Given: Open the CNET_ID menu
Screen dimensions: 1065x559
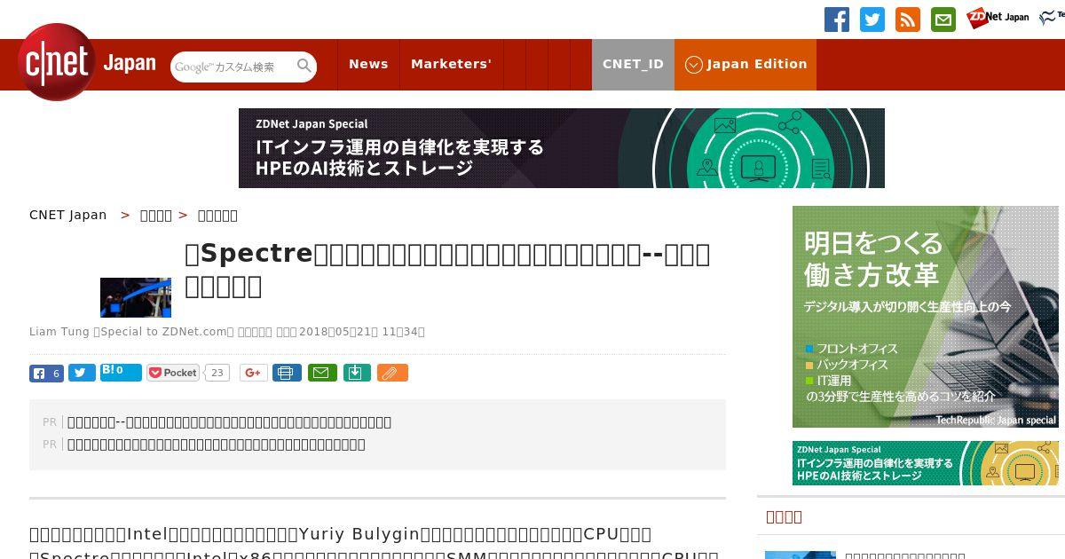Looking at the screenshot, I should pos(633,64).
